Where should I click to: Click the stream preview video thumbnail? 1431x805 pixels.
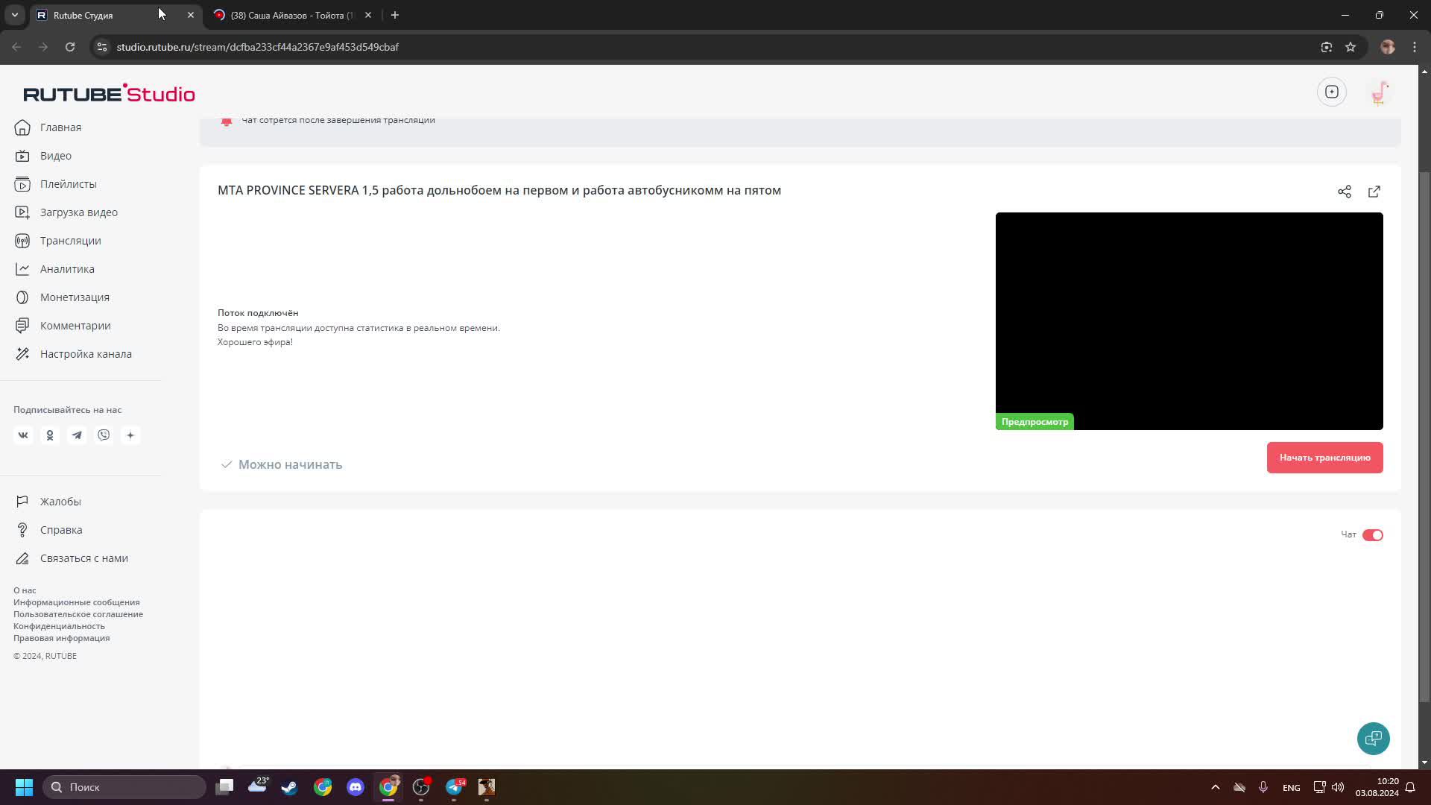1189,321
